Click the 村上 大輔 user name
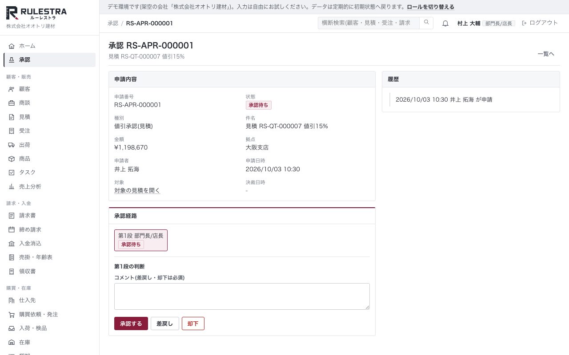 coord(469,23)
